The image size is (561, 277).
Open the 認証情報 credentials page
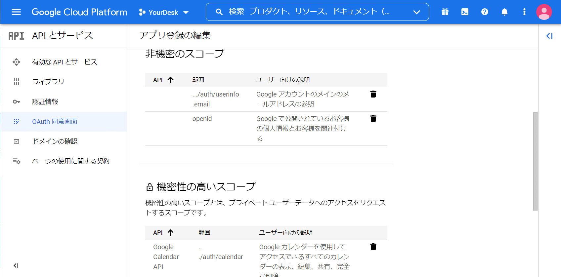pyautogui.click(x=64, y=101)
